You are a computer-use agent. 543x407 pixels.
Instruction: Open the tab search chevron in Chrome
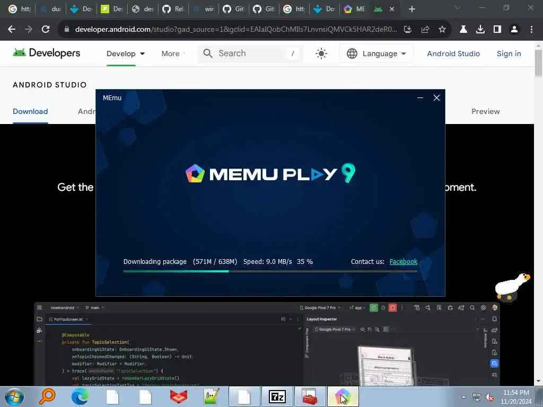coord(458,7)
